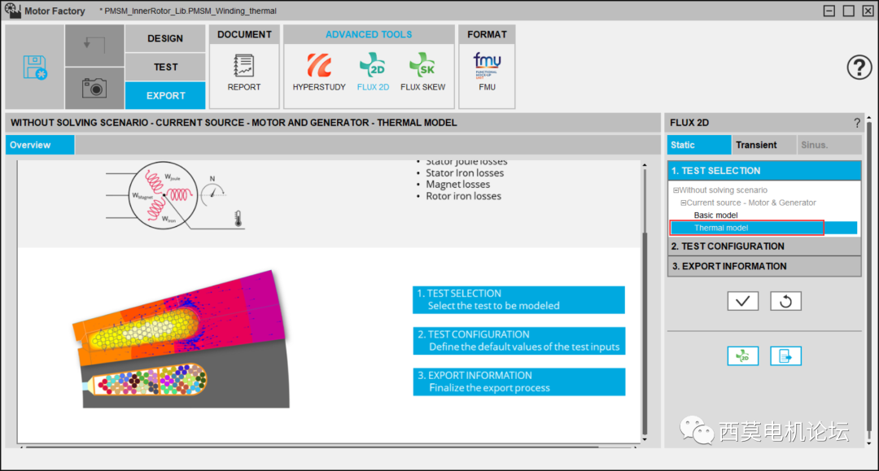The width and height of the screenshot is (879, 471).
Task: Open the Overview tab
Action: [40, 145]
